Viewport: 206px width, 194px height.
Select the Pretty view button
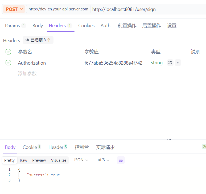click(10, 160)
